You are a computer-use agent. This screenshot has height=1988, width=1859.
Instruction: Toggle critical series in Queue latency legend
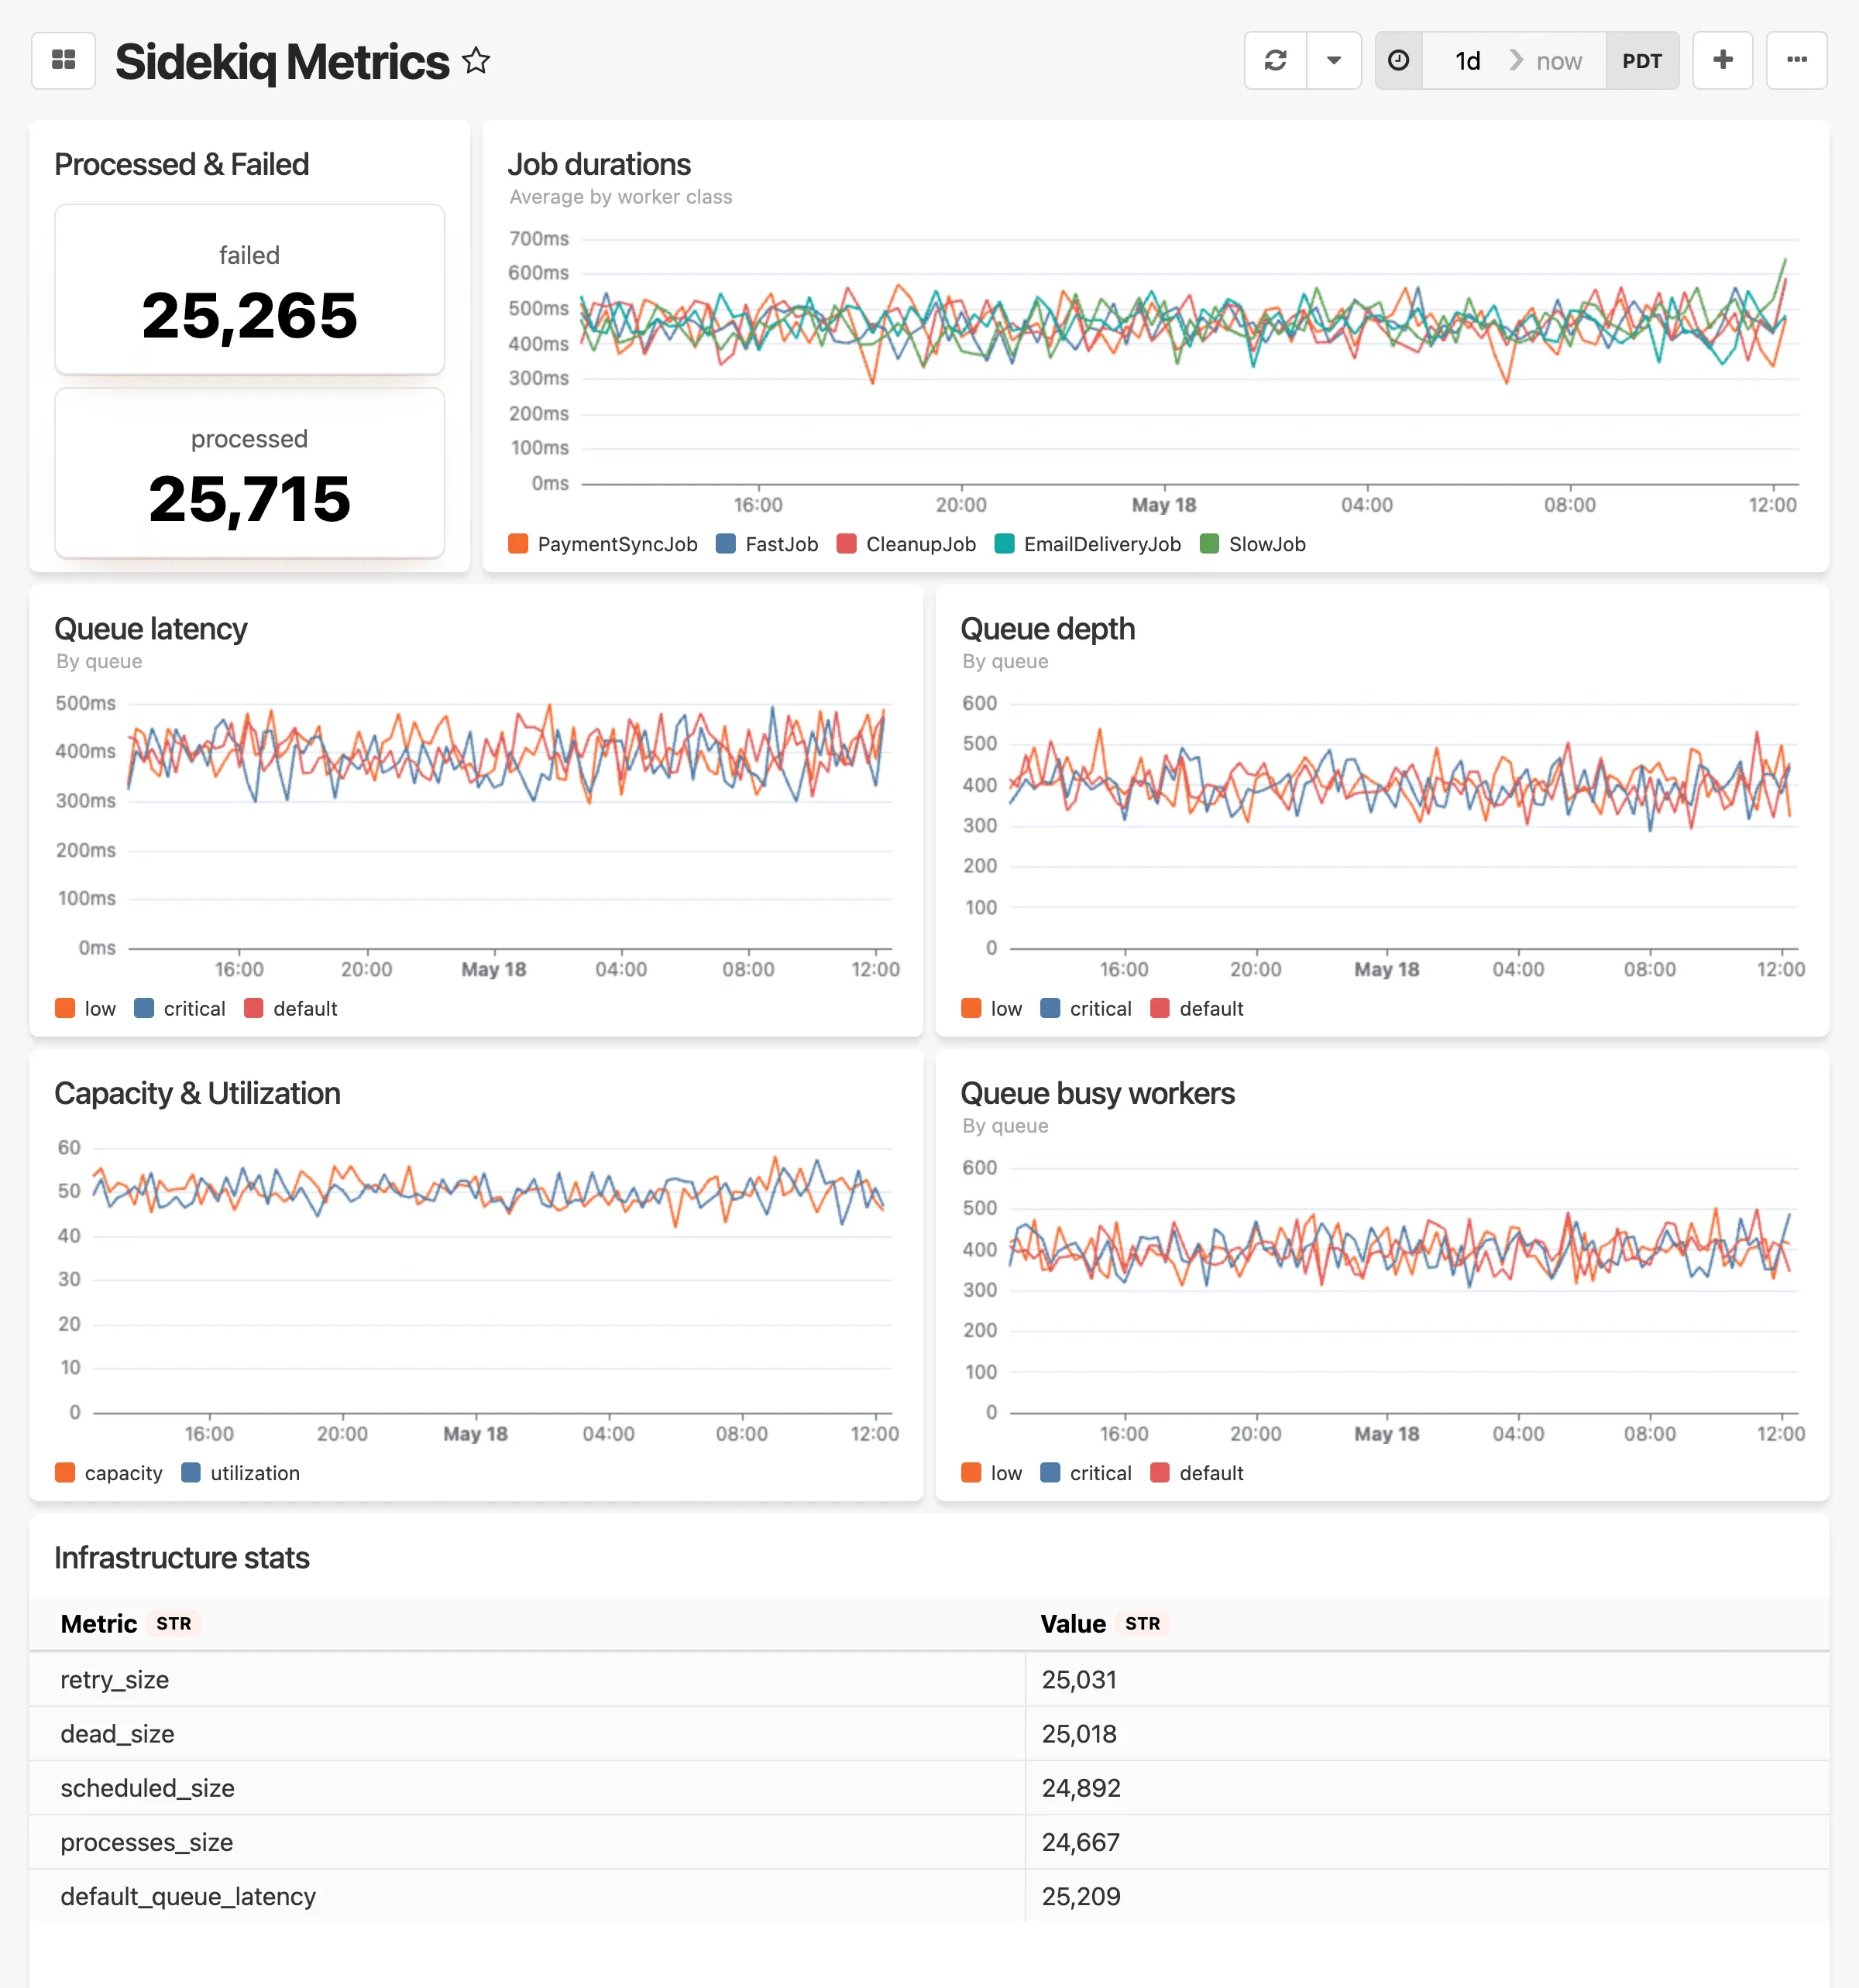(180, 1008)
